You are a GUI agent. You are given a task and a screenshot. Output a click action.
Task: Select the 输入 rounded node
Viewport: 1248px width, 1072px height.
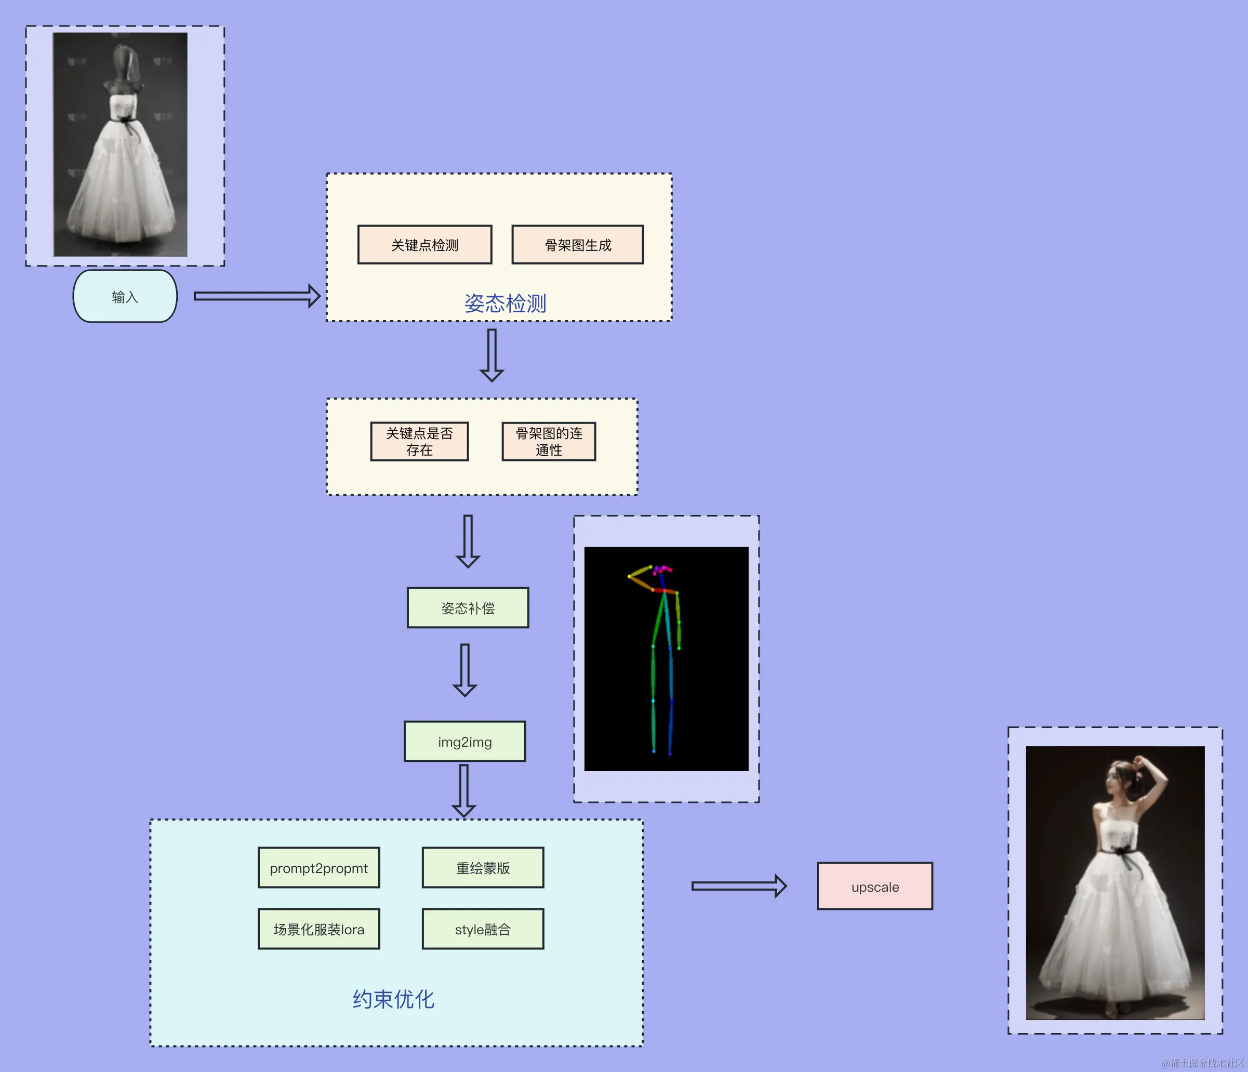click(125, 296)
